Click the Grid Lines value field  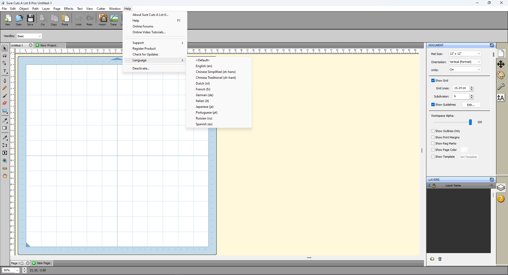click(x=461, y=88)
